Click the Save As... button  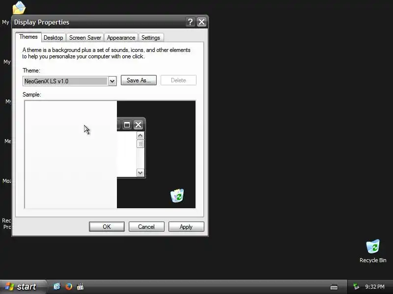click(139, 80)
